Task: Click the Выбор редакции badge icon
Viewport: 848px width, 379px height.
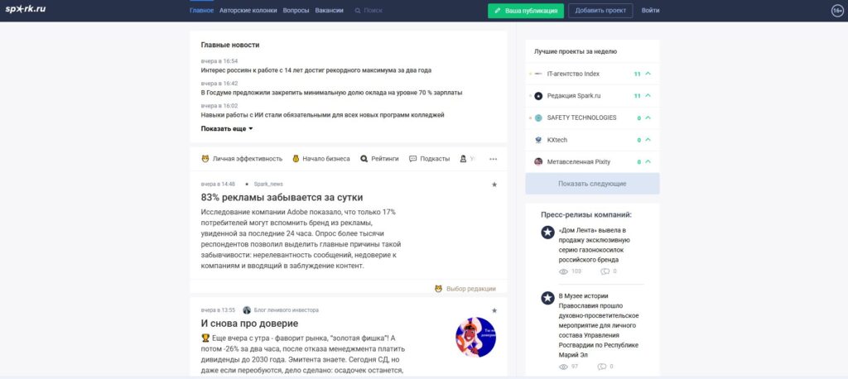Action: click(x=439, y=289)
